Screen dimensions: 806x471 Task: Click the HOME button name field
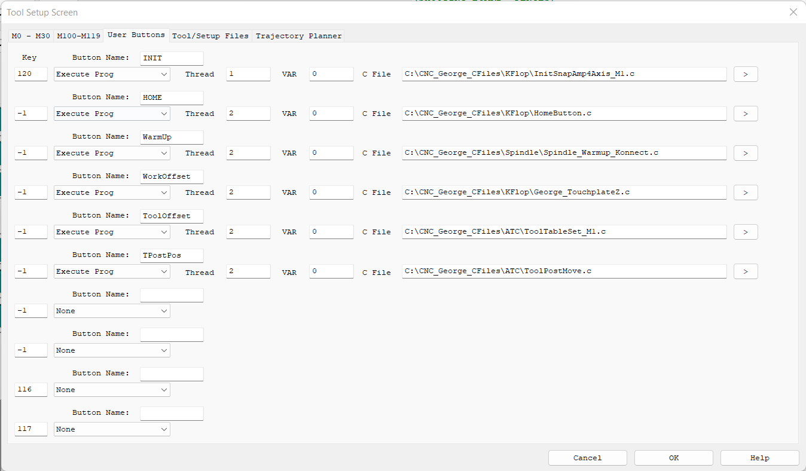coord(172,97)
